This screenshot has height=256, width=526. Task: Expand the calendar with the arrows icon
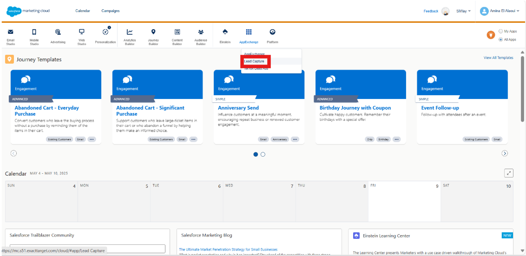pos(509,173)
